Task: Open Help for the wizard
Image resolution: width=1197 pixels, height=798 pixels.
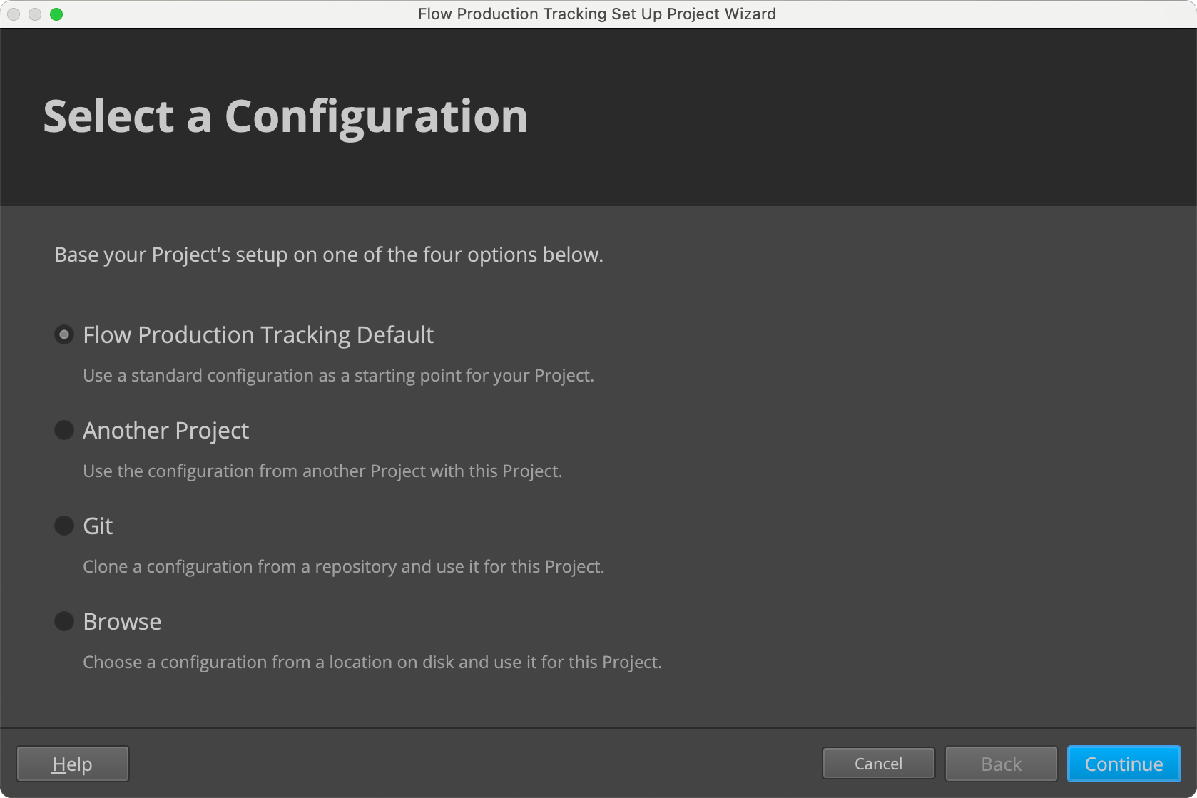Action: 72,764
